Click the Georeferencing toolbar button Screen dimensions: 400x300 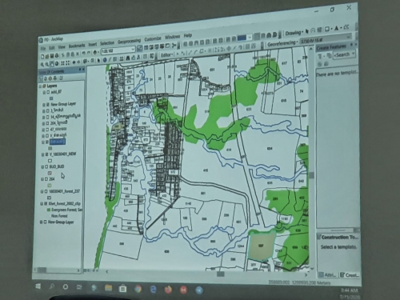282,43
